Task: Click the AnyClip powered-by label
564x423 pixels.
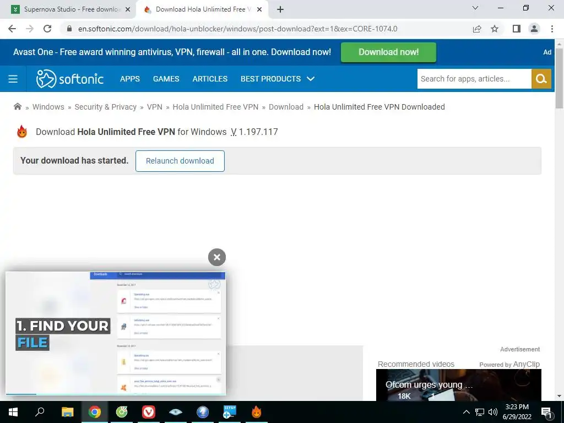Action: coord(509,365)
